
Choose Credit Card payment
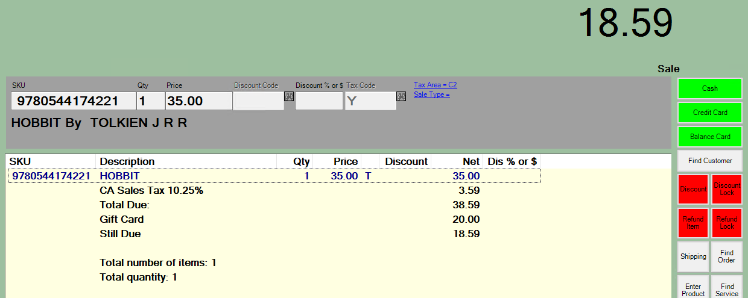(710, 113)
